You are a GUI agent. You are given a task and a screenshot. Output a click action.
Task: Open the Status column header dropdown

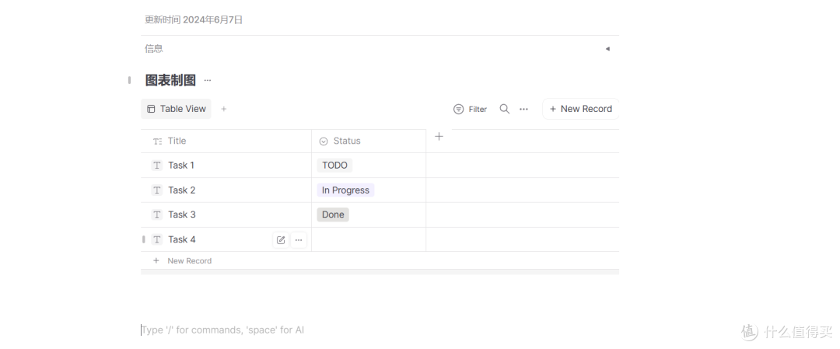(x=369, y=141)
